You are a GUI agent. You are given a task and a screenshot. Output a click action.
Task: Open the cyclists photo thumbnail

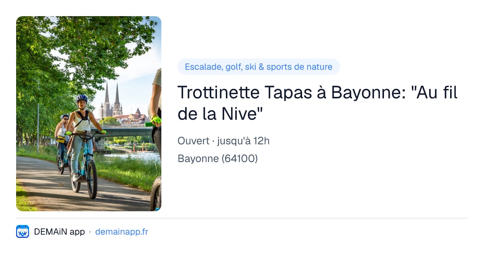pos(89,114)
